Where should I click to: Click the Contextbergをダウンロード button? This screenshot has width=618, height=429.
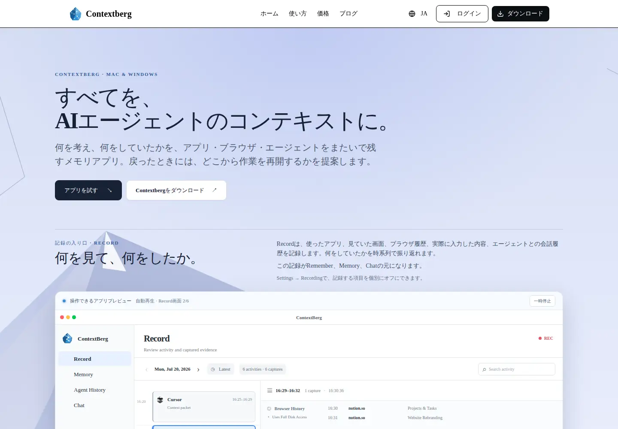[176, 190]
